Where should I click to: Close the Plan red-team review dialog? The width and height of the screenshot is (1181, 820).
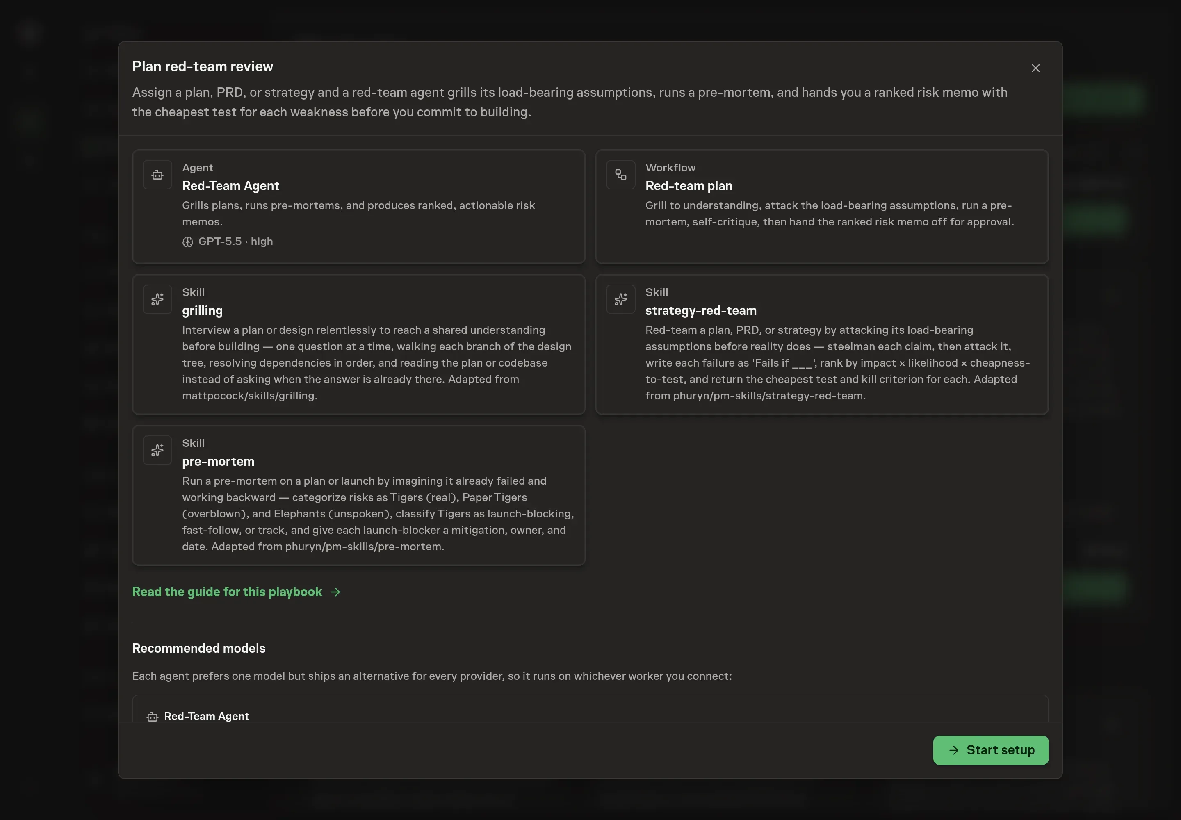pyautogui.click(x=1035, y=68)
